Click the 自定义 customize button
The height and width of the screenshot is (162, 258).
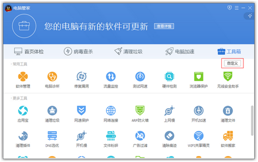coord(232,63)
